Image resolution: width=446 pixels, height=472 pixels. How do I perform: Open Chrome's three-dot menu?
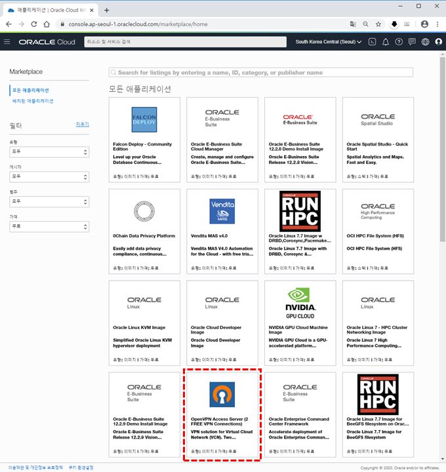tap(437, 24)
